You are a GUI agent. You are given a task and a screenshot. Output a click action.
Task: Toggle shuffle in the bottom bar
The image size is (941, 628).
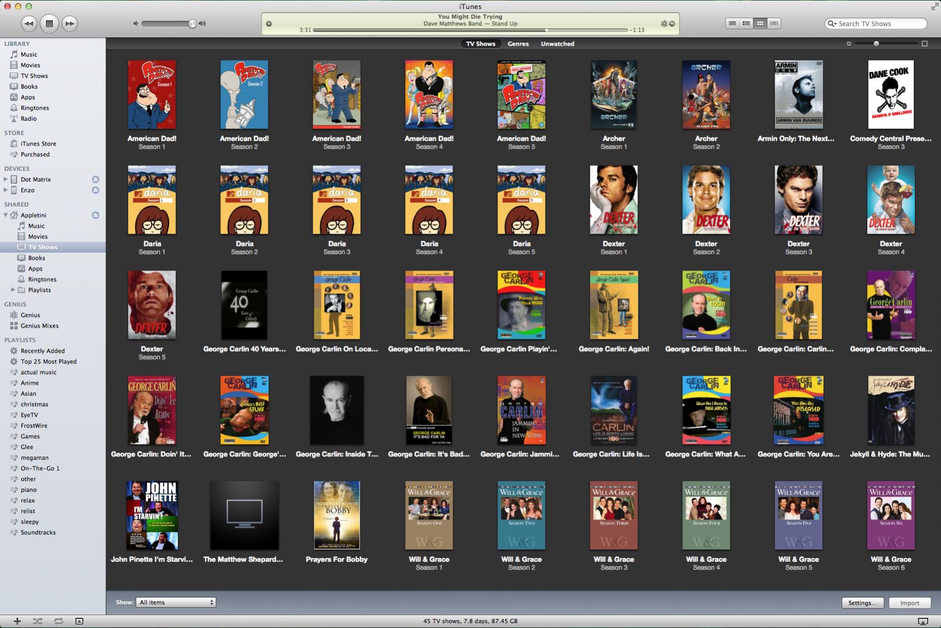point(37,621)
